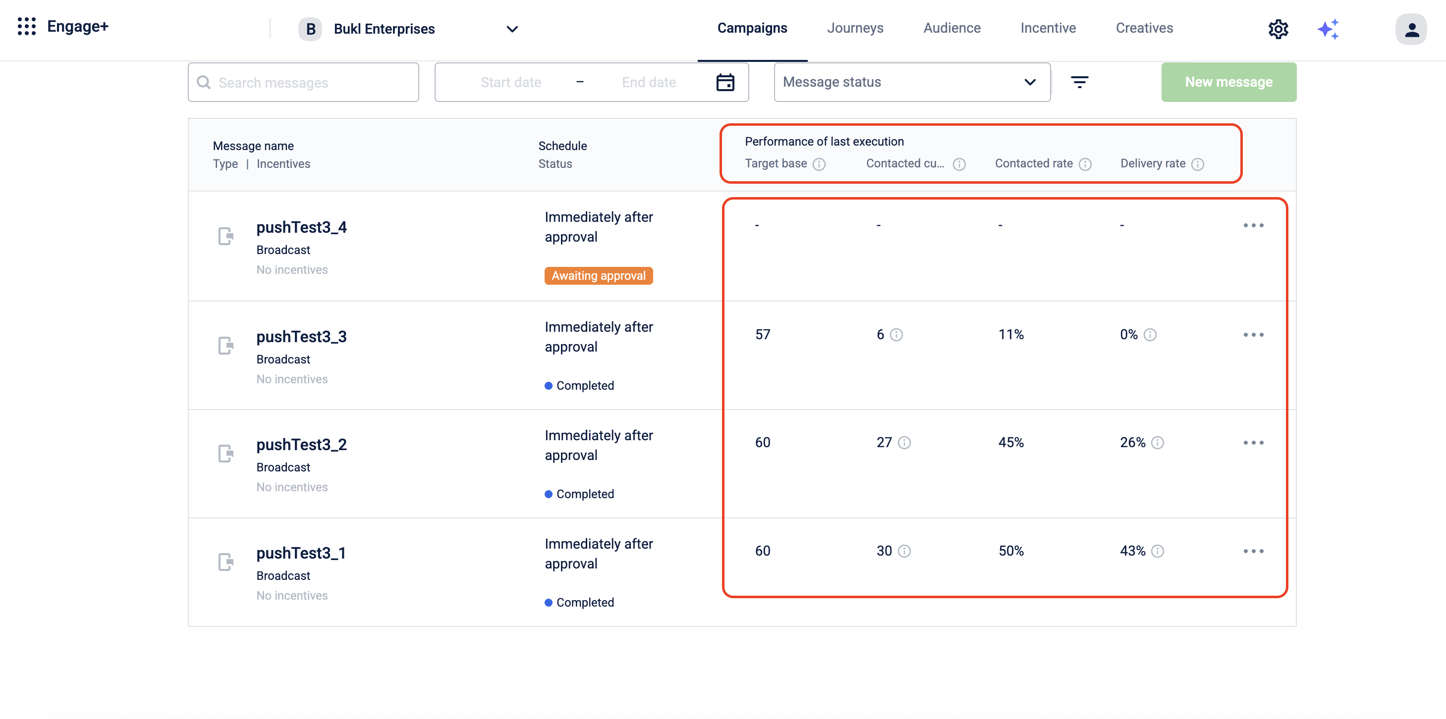Viewport: 1446px width, 719px height.
Task: Click the AI sparkle assistant icon
Action: point(1328,29)
